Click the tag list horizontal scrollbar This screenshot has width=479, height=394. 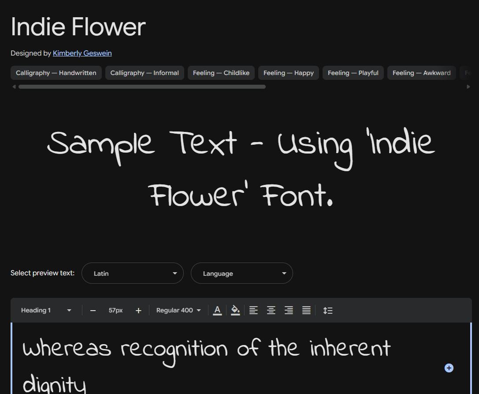pyautogui.click(x=142, y=87)
